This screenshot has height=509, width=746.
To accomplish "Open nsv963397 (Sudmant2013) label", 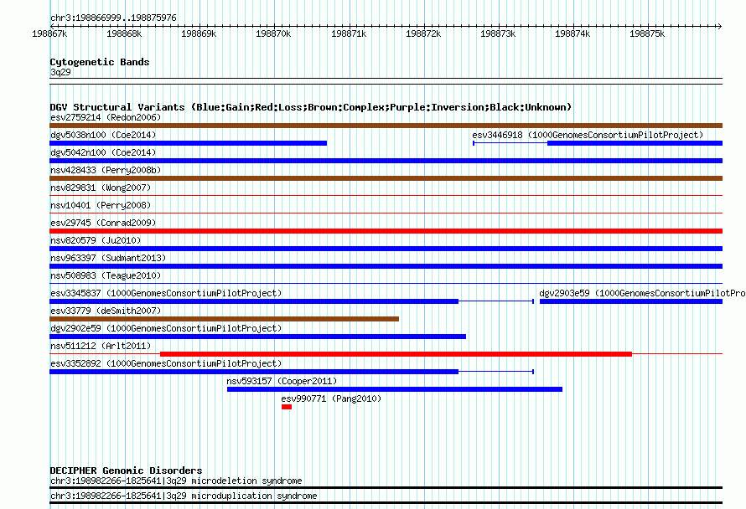I will click(108, 258).
